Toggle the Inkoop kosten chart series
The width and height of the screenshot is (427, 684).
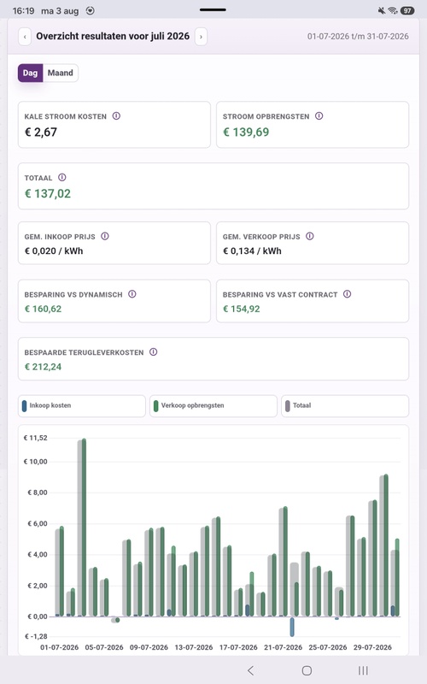[82, 405]
